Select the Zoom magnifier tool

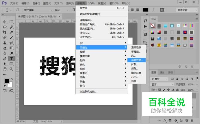[11, 69]
